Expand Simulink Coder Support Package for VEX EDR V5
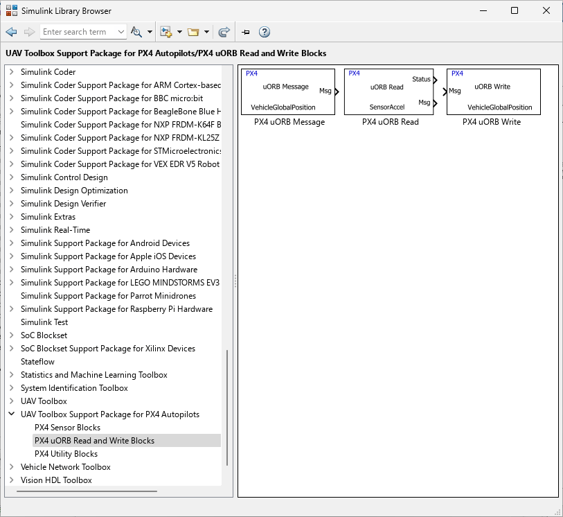 point(12,164)
